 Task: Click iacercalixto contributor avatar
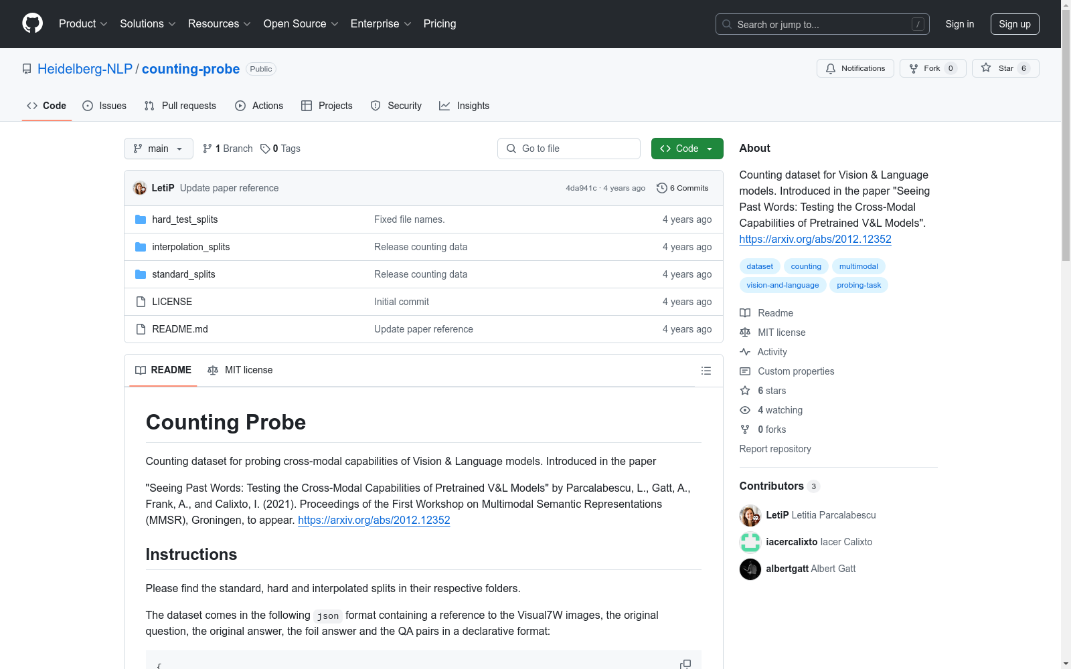(750, 543)
